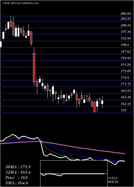This screenshot has height=187, width=134.
Task: Click the <<Live MACD label
Action: coord(113,180)
